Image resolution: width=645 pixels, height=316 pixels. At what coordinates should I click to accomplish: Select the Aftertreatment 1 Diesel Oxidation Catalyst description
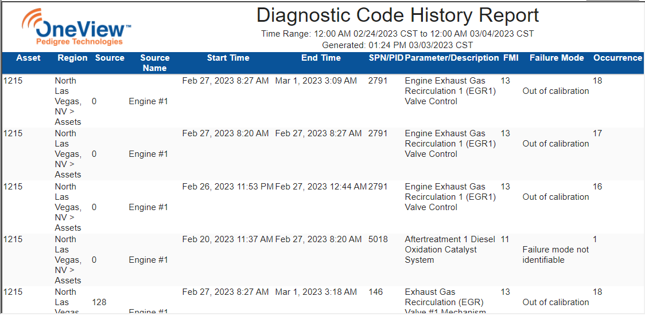(449, 250)
